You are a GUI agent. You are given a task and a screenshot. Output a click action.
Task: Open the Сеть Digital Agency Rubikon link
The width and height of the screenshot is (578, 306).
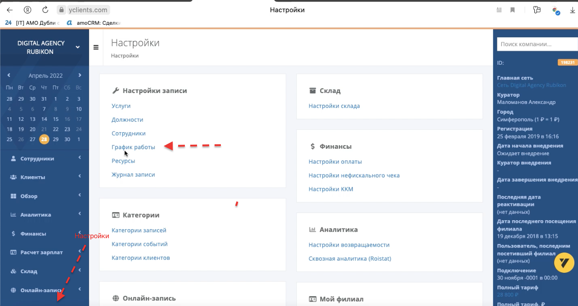coord(532,85)
